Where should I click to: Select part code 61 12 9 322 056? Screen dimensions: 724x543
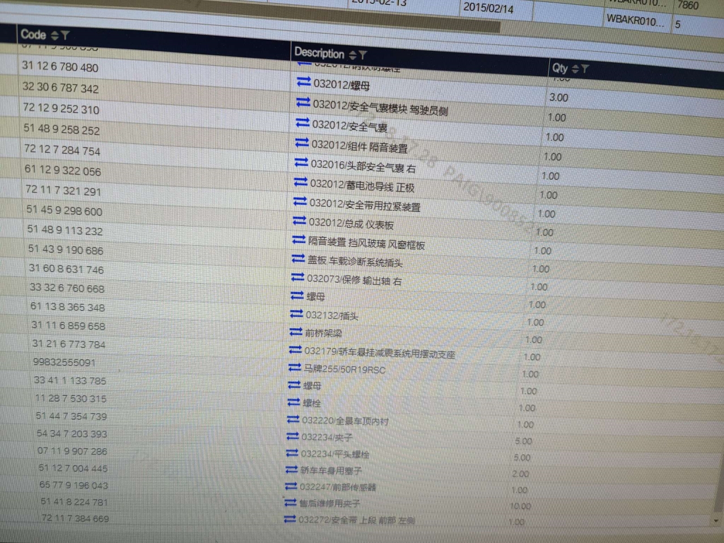[x=63, y=170]
